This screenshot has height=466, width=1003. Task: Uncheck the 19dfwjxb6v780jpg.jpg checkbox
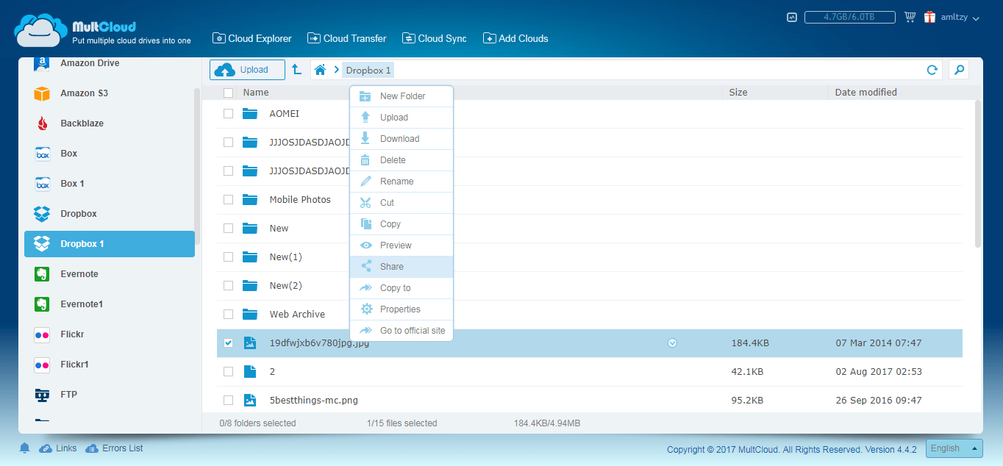229,343
